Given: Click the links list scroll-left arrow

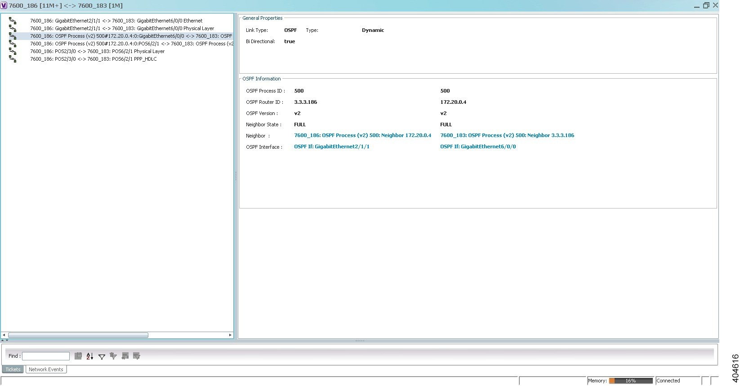Looking at the screenshot, I should click(4, 335).
